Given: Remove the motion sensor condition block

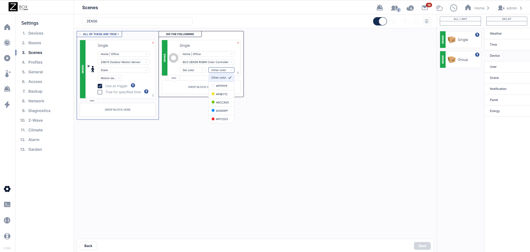Looking at the screenshot, I should 153,43.
